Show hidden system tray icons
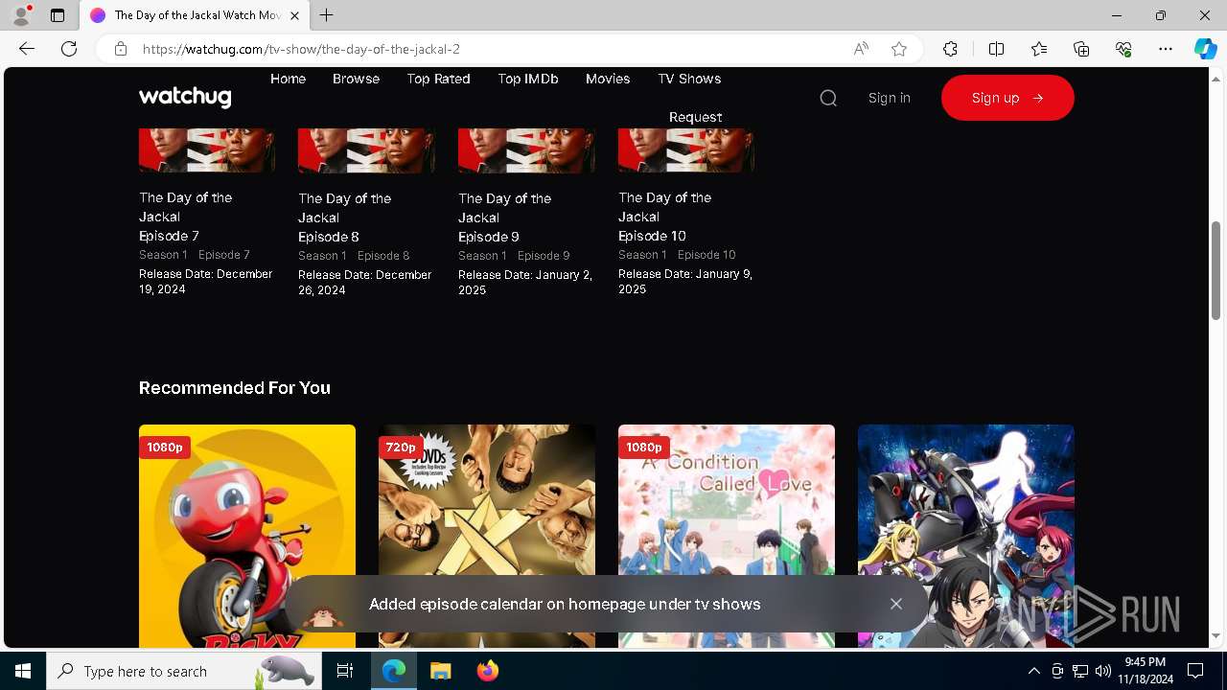The height and width of the screenshot is (690, 1227). 1033,671
